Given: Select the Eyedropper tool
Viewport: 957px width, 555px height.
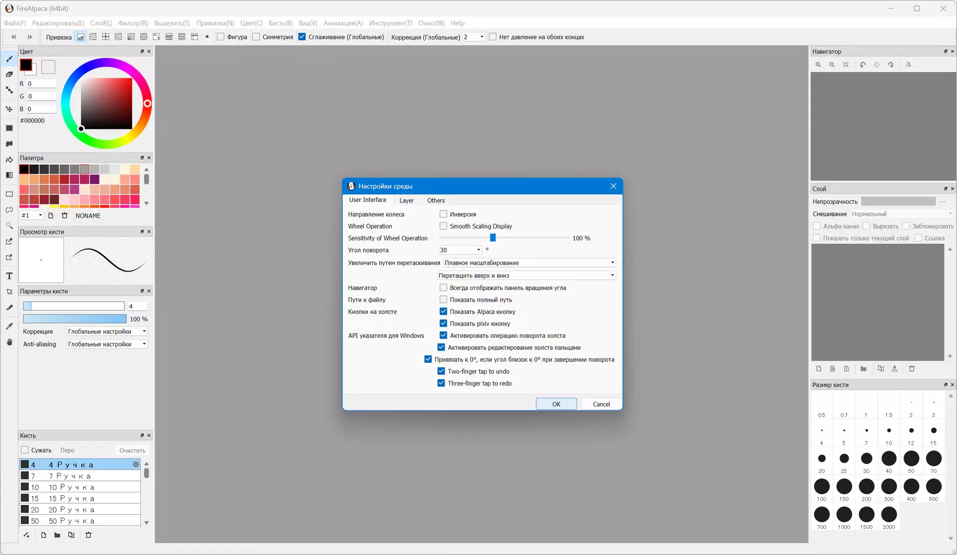Looking at the screenshot, I should [x=9, y=326].
